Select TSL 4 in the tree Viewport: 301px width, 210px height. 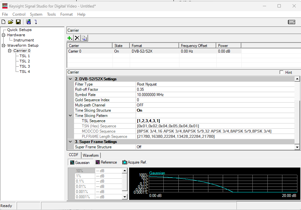pos(25,72)
